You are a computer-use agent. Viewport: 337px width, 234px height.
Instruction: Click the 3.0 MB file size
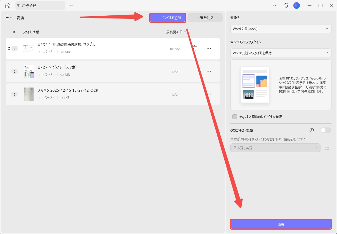coord(65,52)
